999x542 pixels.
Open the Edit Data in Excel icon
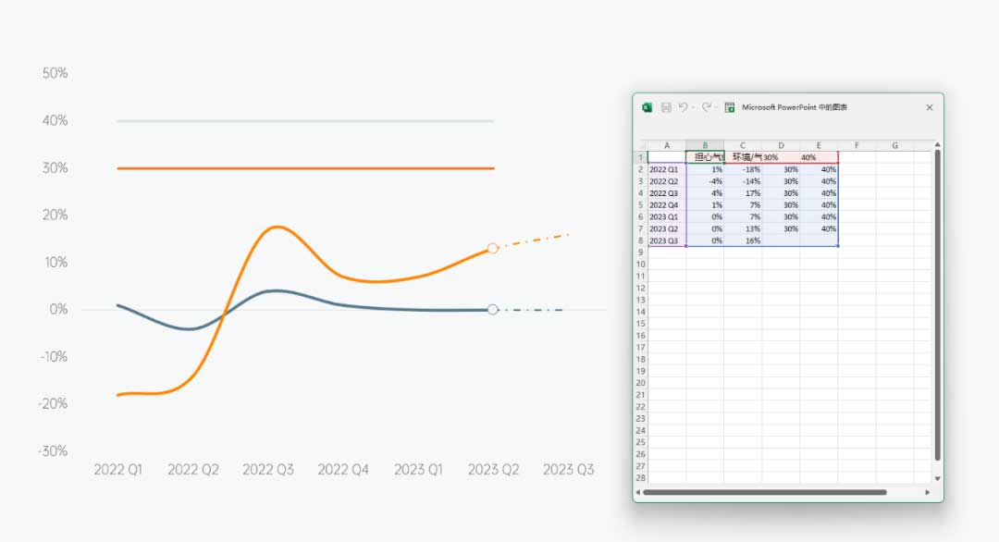[x=730, y=107]
